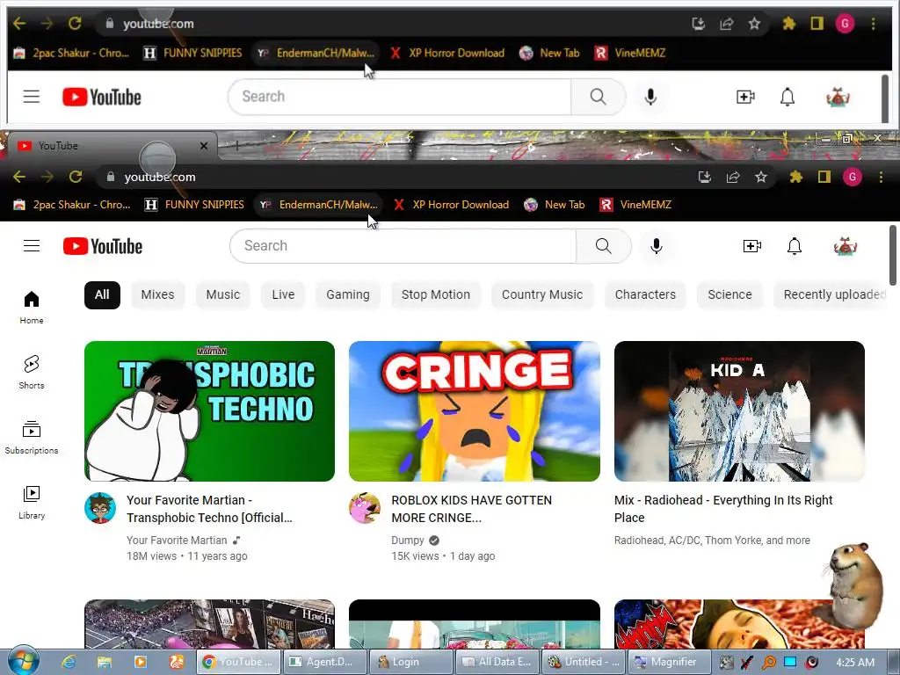The image size is (900, 675).
Task: Click the Dumpy channel name
Action: click(408, 541)
